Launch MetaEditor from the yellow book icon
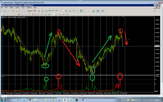 coord(39,11)
